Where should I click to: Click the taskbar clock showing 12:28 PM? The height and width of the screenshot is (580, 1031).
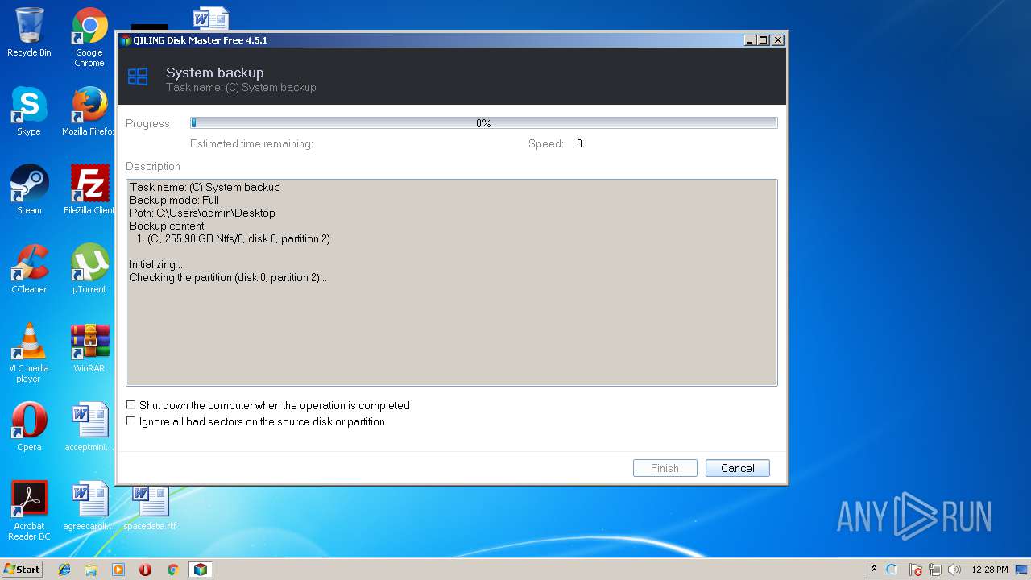990,570
